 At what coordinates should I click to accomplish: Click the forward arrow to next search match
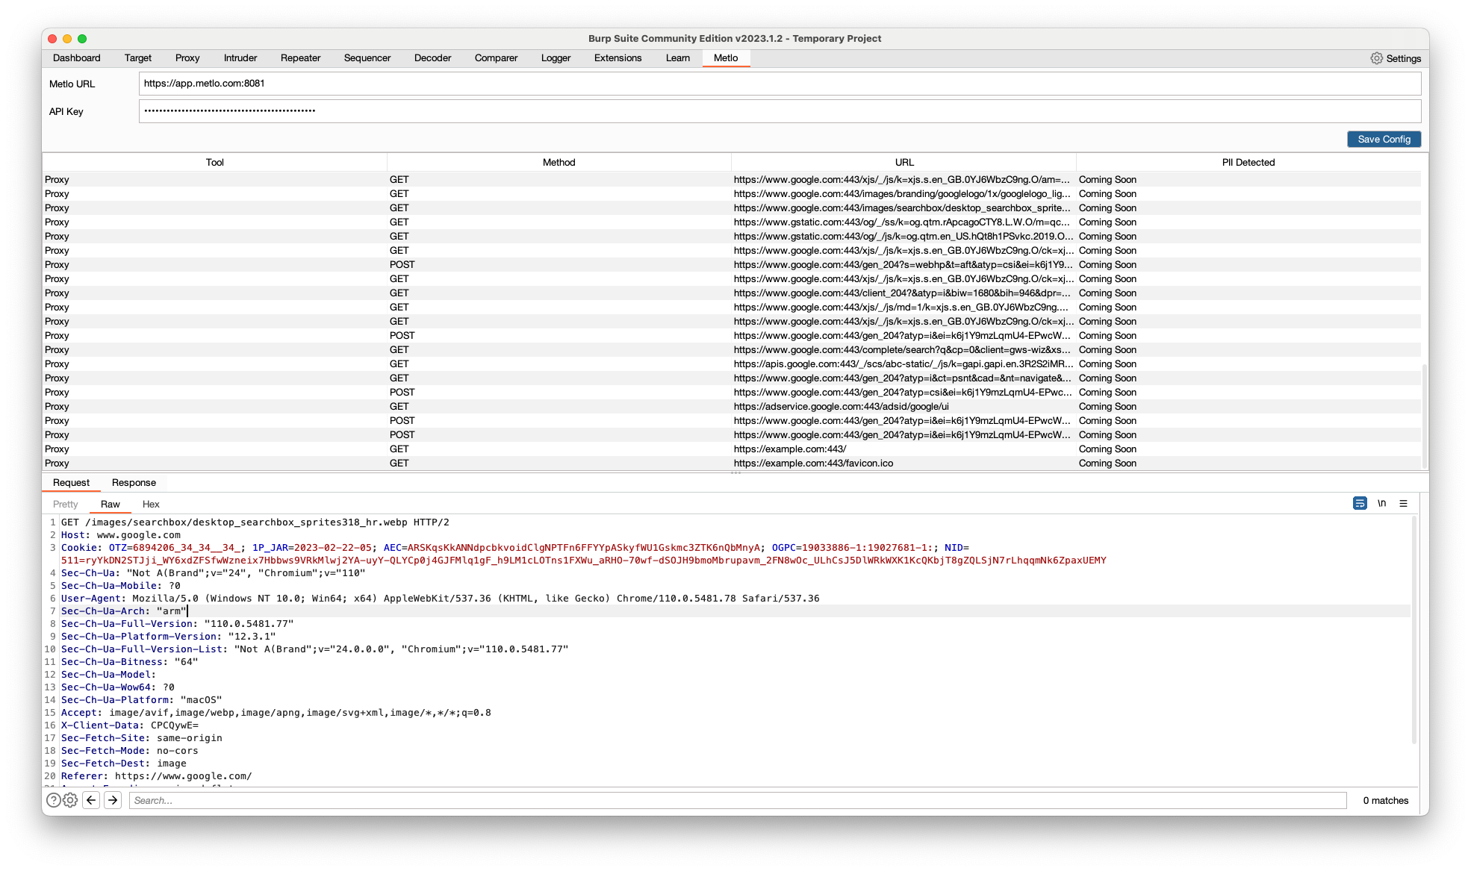click(112, 799)
